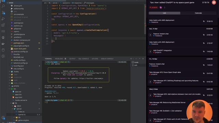Open the hooks.server.ts file

pos(21,100)
